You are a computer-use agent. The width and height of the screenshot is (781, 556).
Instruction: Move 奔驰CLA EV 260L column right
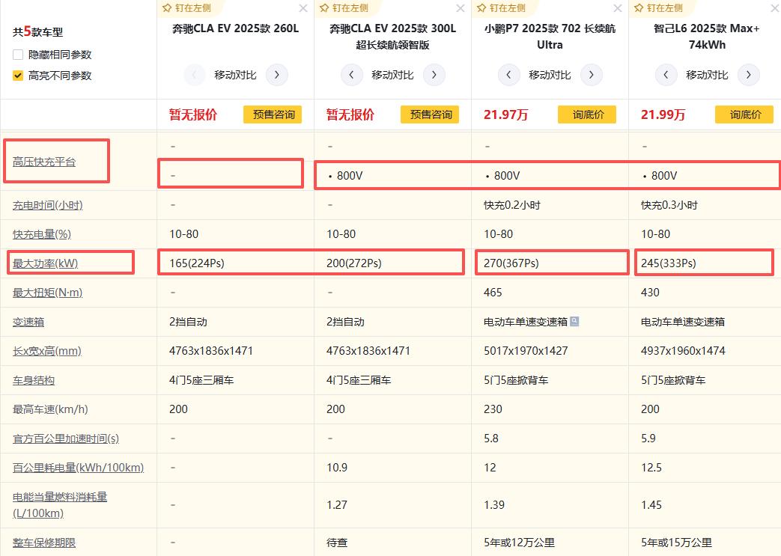(277, 75)
